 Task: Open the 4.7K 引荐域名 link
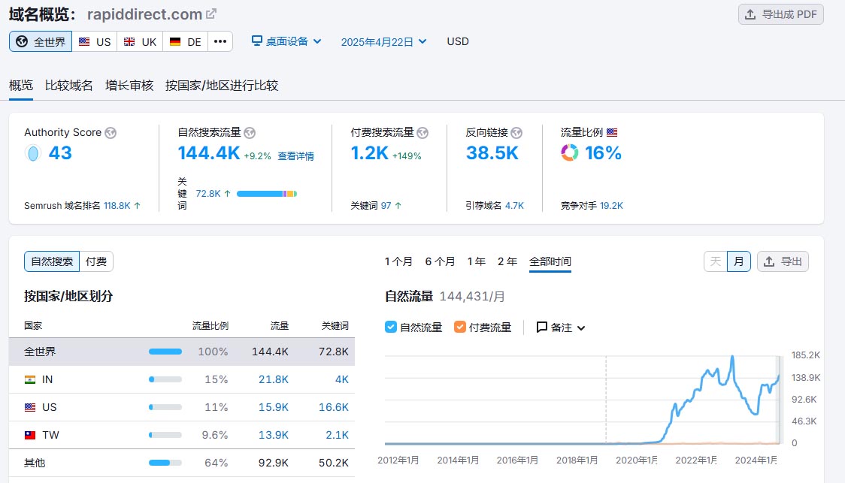[514, 206]
